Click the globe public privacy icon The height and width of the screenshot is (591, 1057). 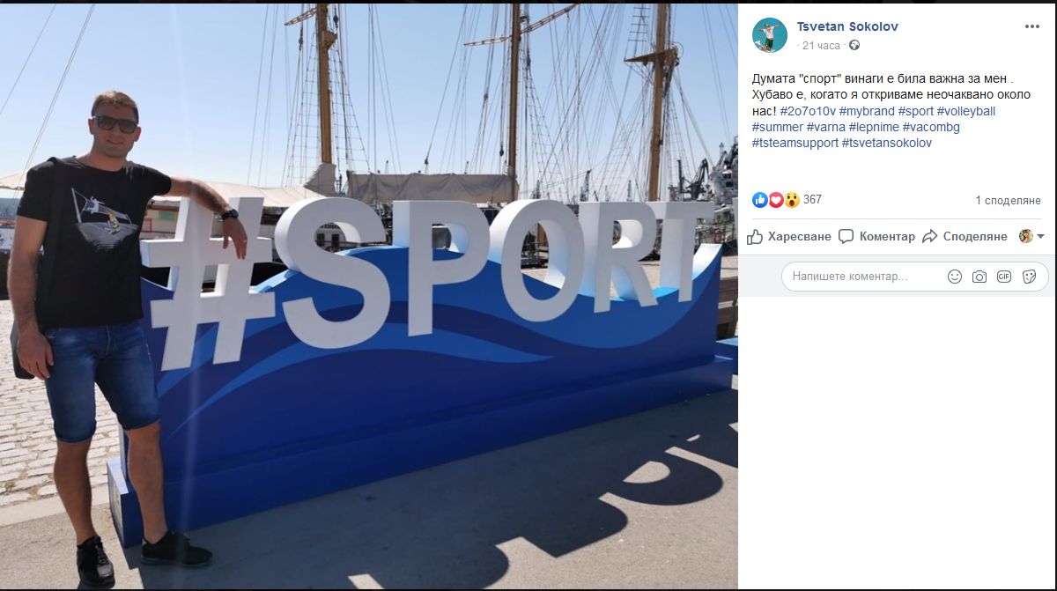point(854,45)
